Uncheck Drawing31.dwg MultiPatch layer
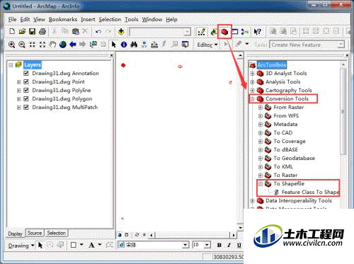 [26, 107]
